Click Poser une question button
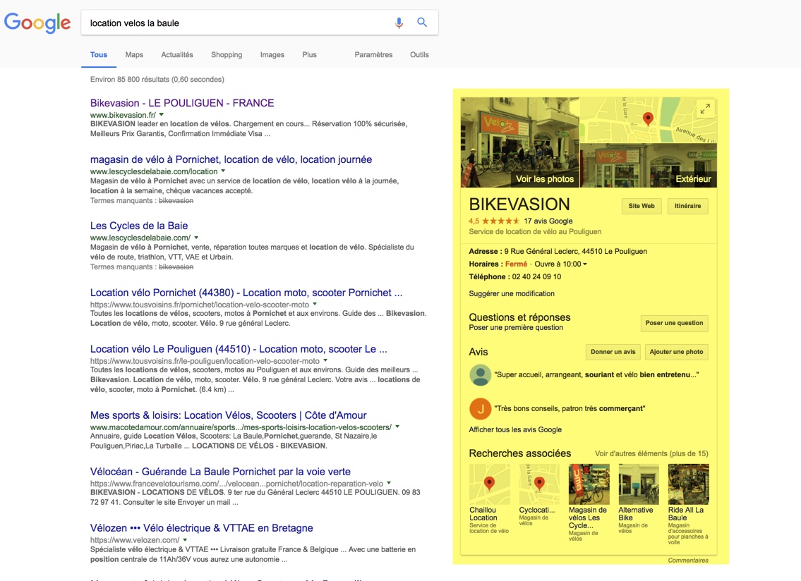The width and height of the screenshot is (801, 581). click(x=674, y=323)
